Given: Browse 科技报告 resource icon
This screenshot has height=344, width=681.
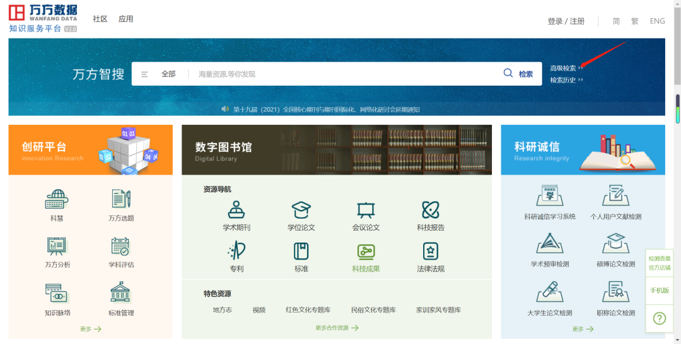Looking at the screenshot, I should click(x=431, y=210).
